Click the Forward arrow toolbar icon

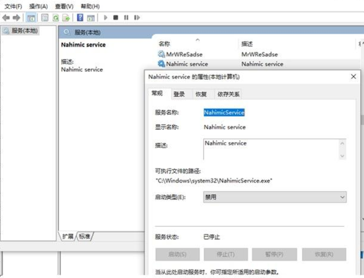click(16, 18)
